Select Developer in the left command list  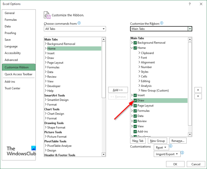(54, 86)
